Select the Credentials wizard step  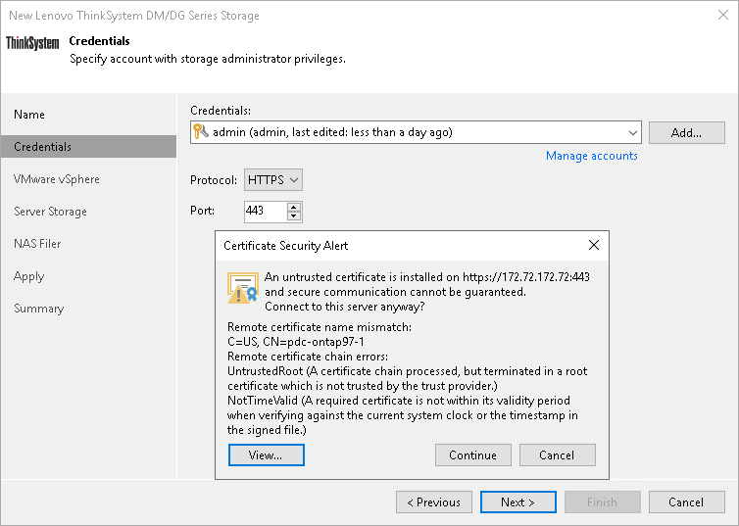pos(88,147)
